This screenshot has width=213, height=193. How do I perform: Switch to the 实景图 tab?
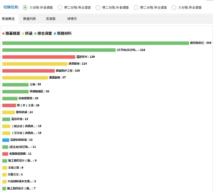[51, 18]
